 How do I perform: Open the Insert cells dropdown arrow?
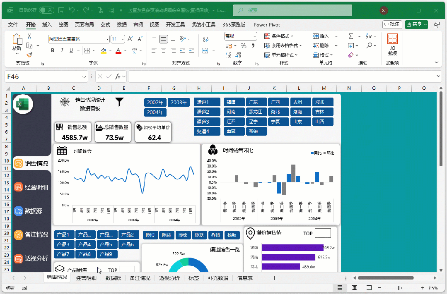[336, 36]
